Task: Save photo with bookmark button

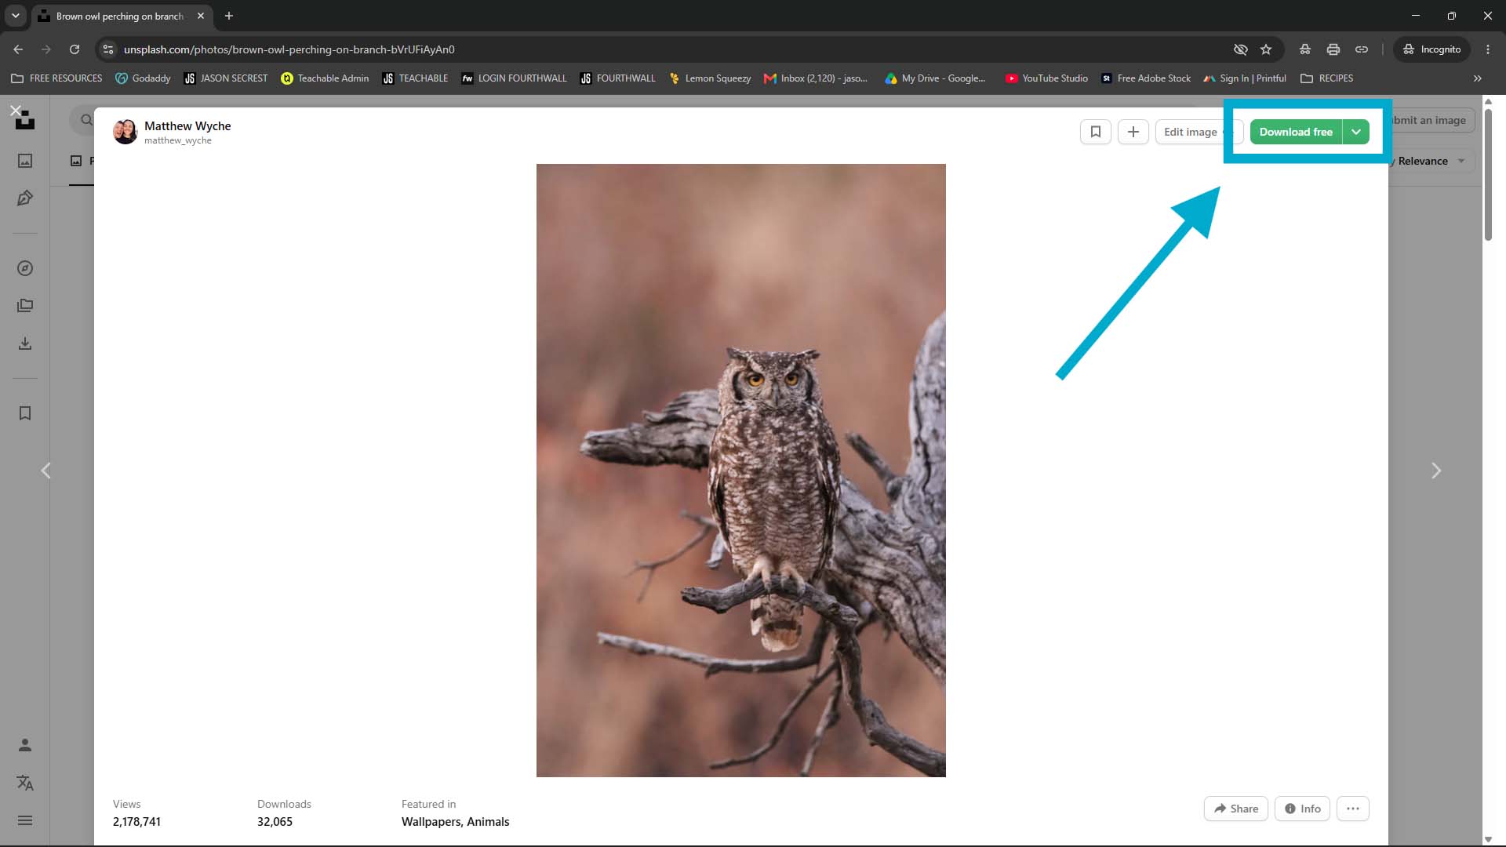Action: click(x=1096, y=132)
